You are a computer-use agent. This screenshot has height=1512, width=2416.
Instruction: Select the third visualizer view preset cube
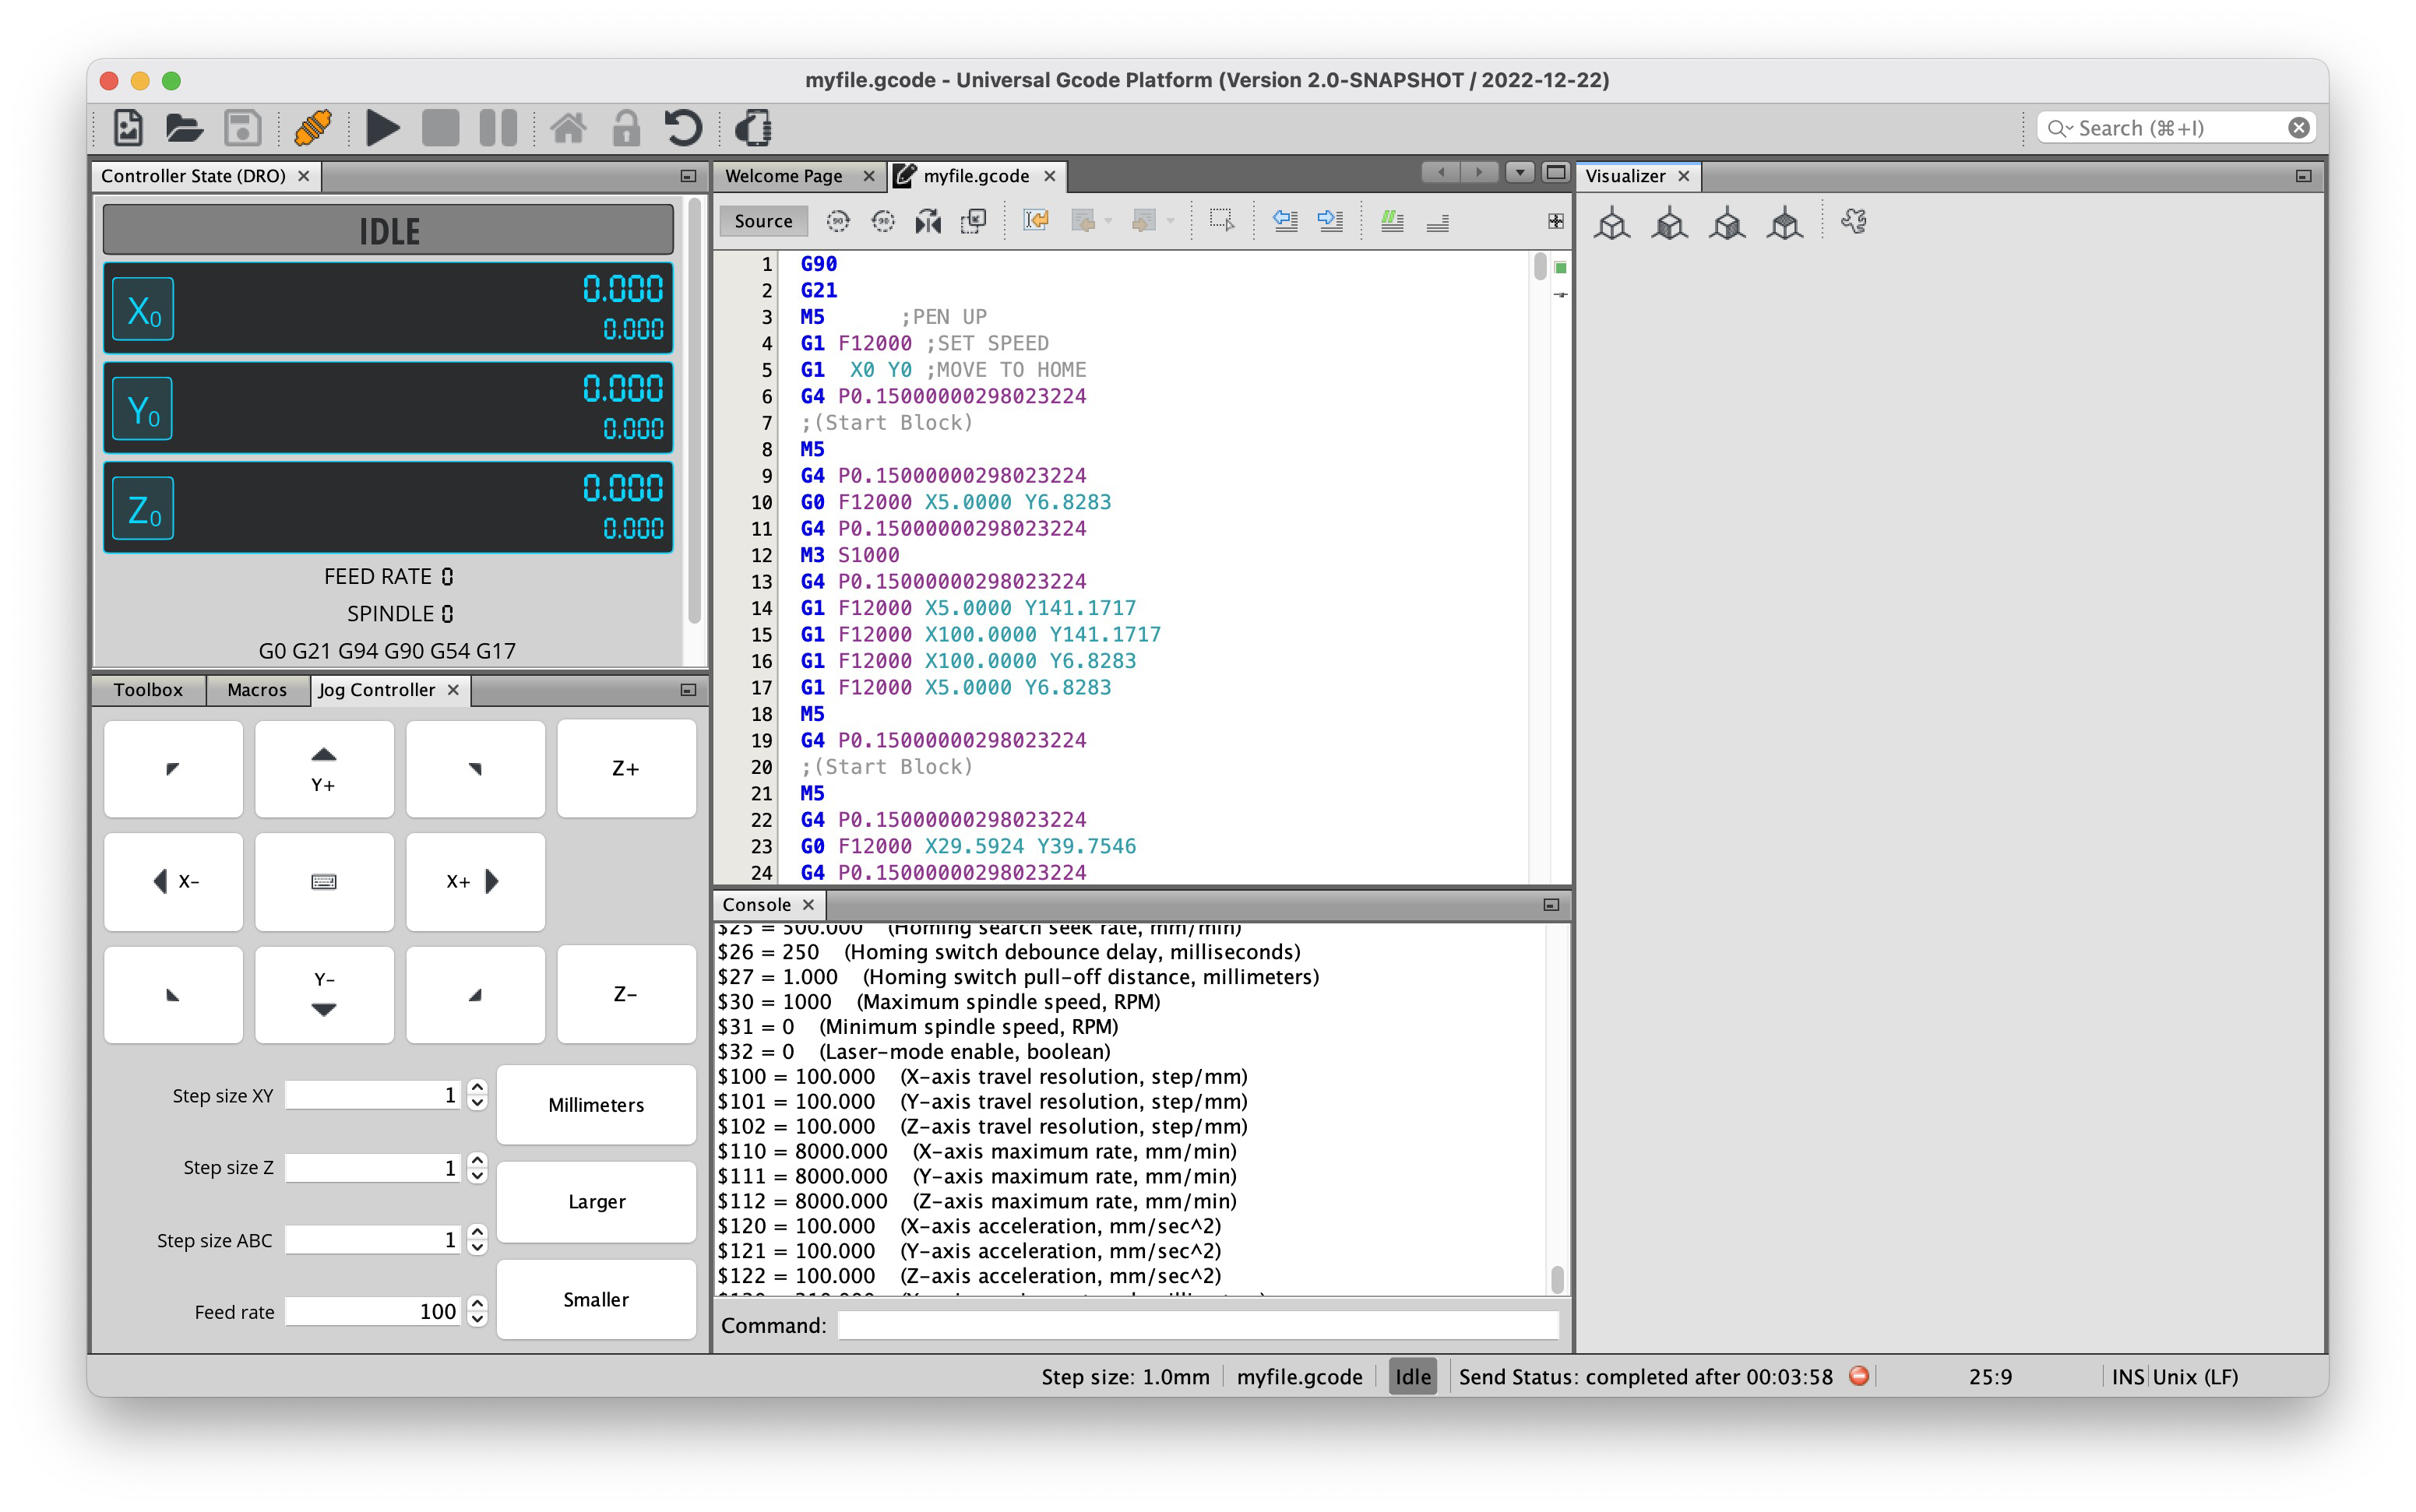pos(1727,222)
